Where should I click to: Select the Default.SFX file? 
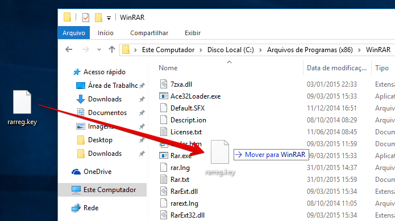tap(188, 108)
